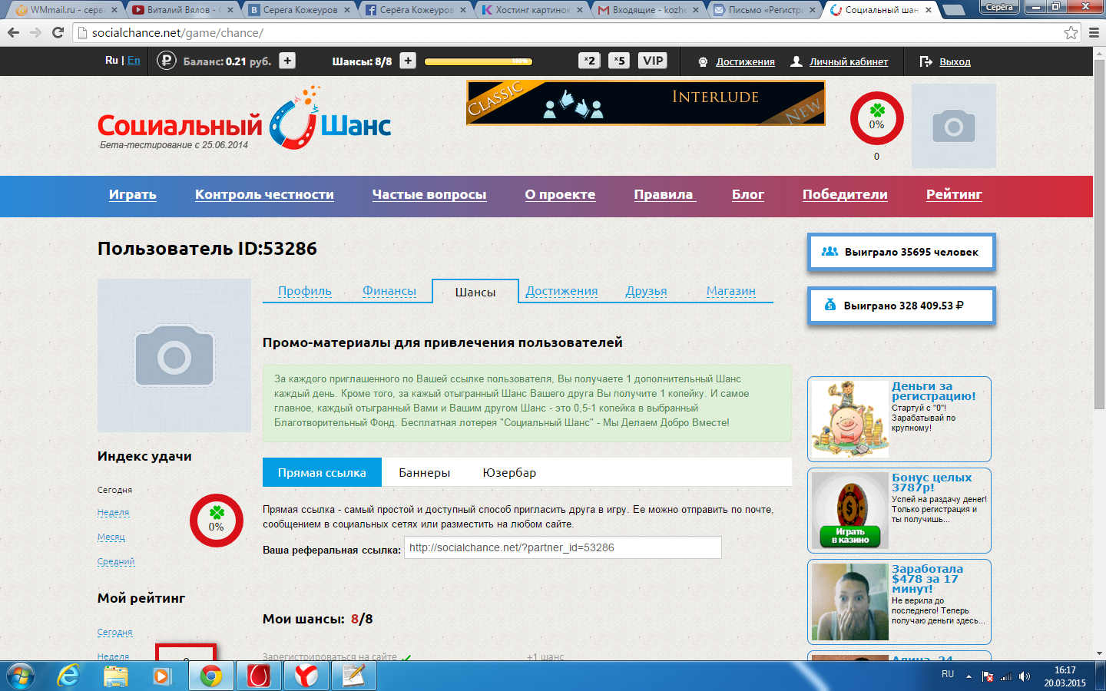Screen dimensions: 1106x691
Task: Click the referral link input field
Action: [563, 547]
